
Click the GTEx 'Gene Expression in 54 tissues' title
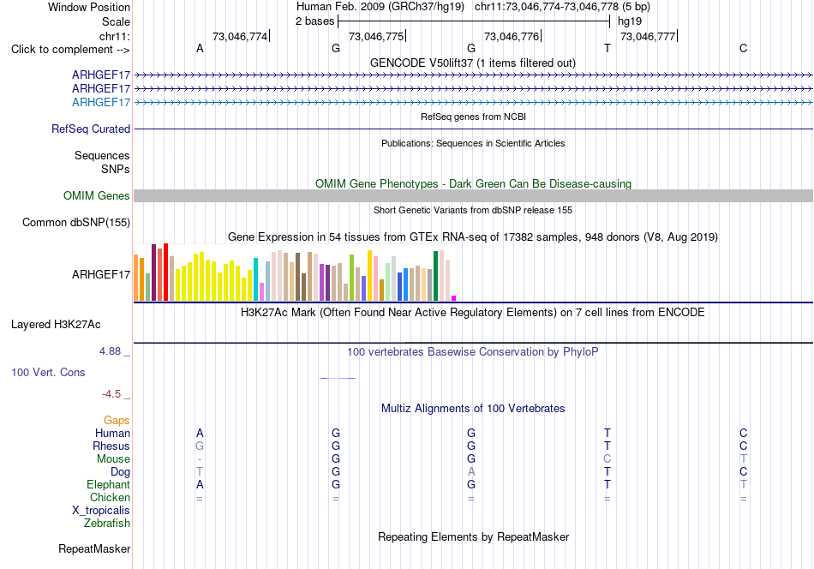tap(473, 237)
